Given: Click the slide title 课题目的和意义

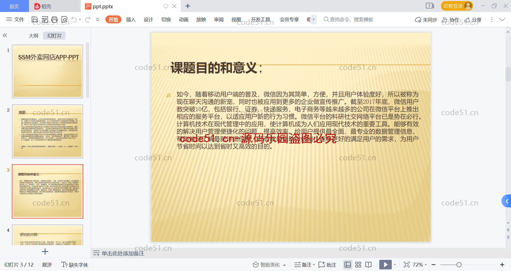Looking at the screenshot, I should click(216, 68).
